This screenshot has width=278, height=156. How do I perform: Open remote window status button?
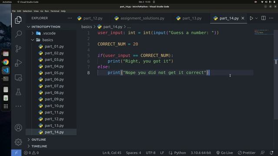[x=16, y=153]
